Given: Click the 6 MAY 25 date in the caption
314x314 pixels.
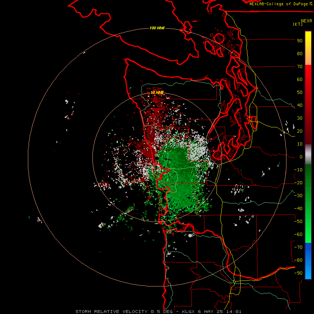Looking at the screenshot, I should [211, 312].
